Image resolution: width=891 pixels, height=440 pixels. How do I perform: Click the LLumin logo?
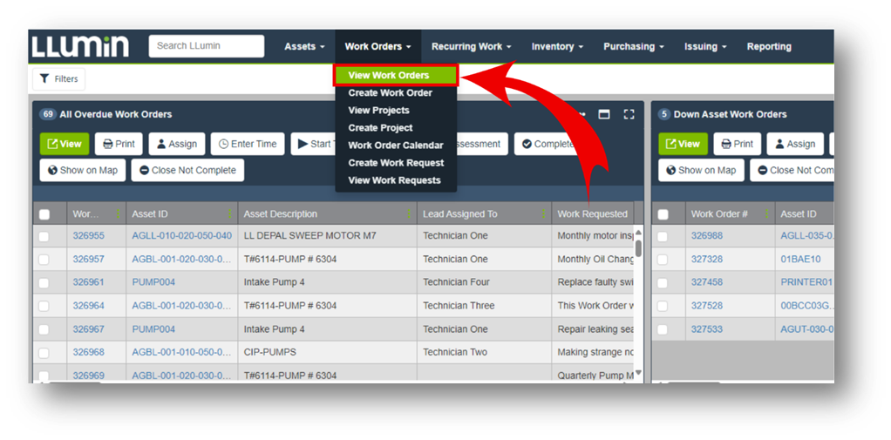80,46
